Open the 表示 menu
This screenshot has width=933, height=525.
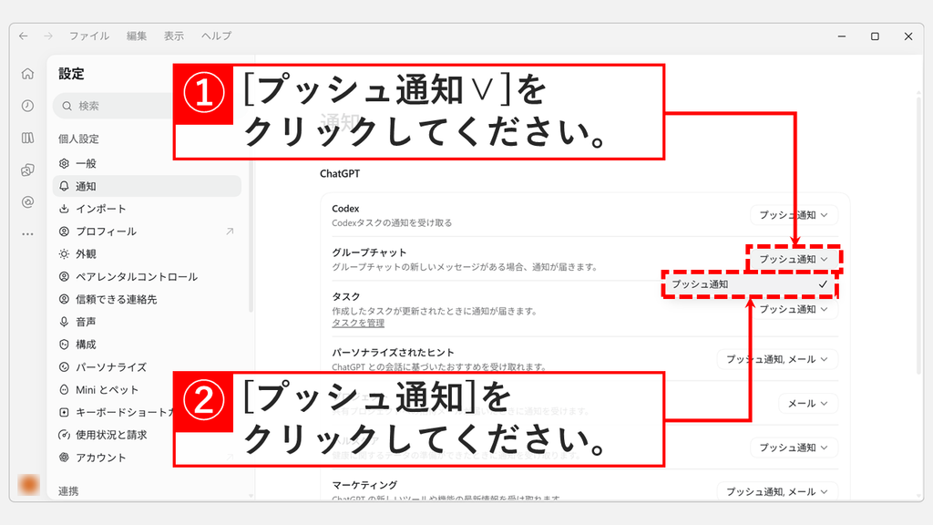174,36
